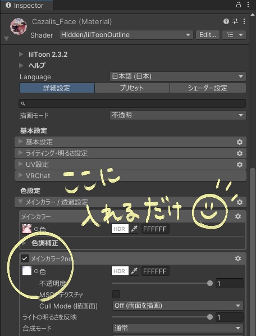256x336 pixels.
Task: Open the Shader dropdown Hidden/lilToonOutline
Action: (x=126, y=35)
